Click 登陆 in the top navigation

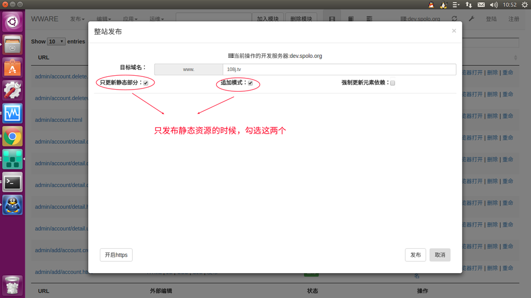coord(491,19)
